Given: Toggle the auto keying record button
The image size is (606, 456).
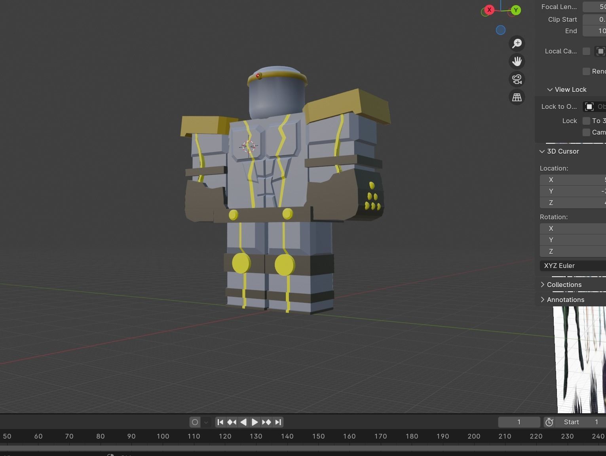Looking at the screenshot, I should click(x=195, y=422).
